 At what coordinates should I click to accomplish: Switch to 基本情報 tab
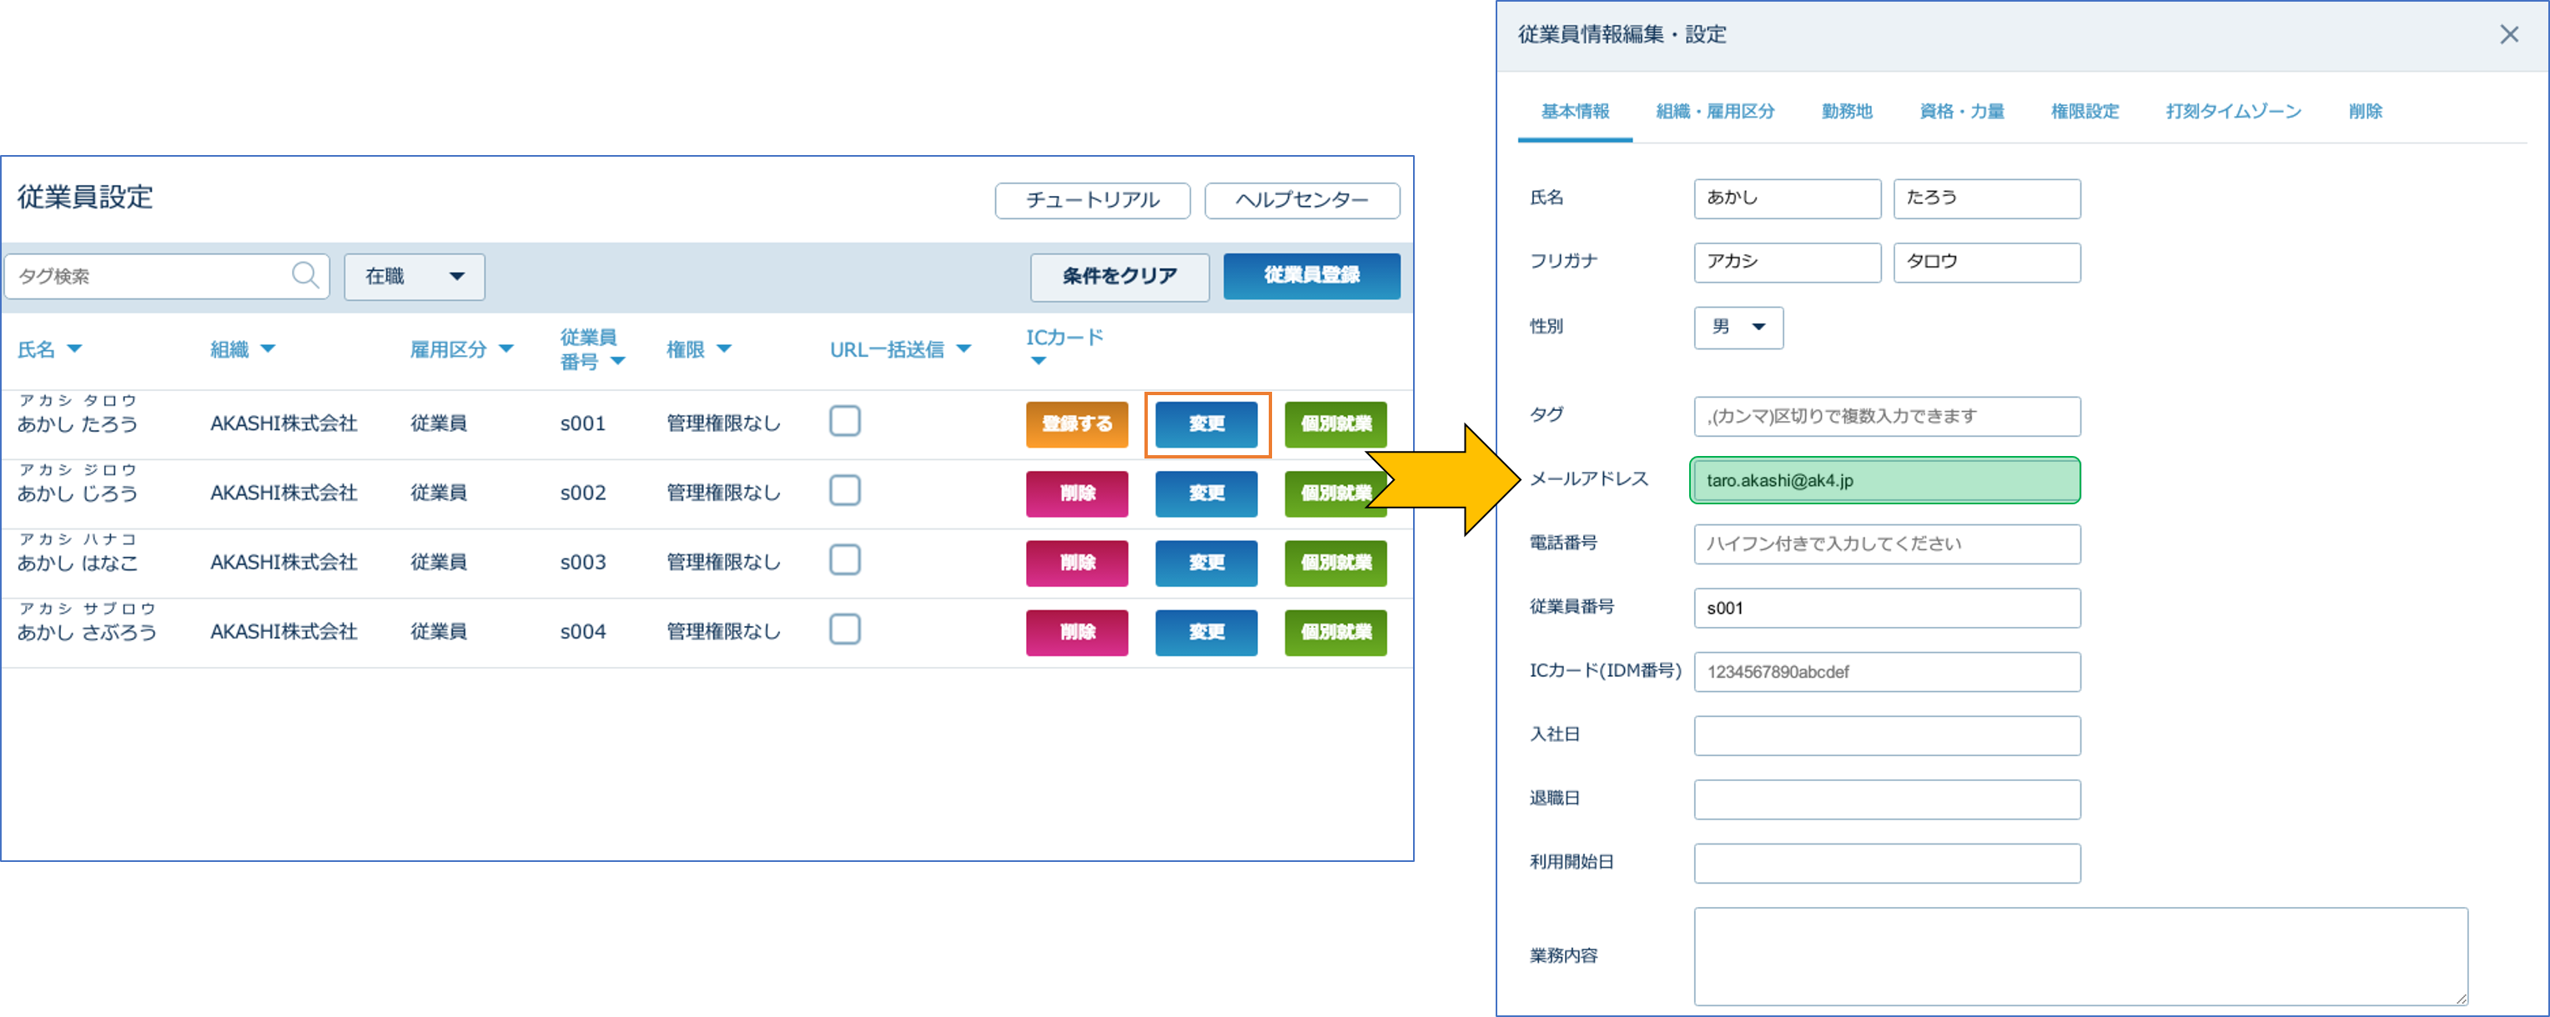[x=1574, y=112]
